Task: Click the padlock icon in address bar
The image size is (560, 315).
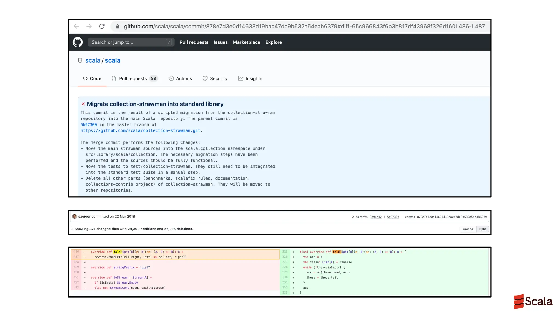Action: [x=118, y=27]
